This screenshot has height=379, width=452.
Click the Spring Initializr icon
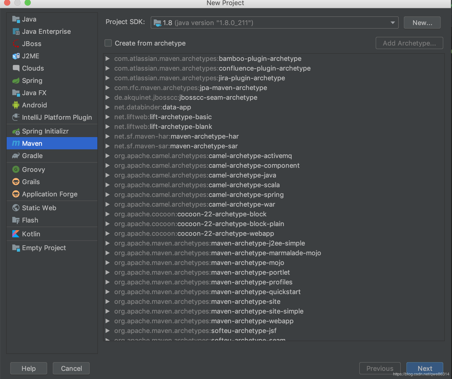pos(16,131)
